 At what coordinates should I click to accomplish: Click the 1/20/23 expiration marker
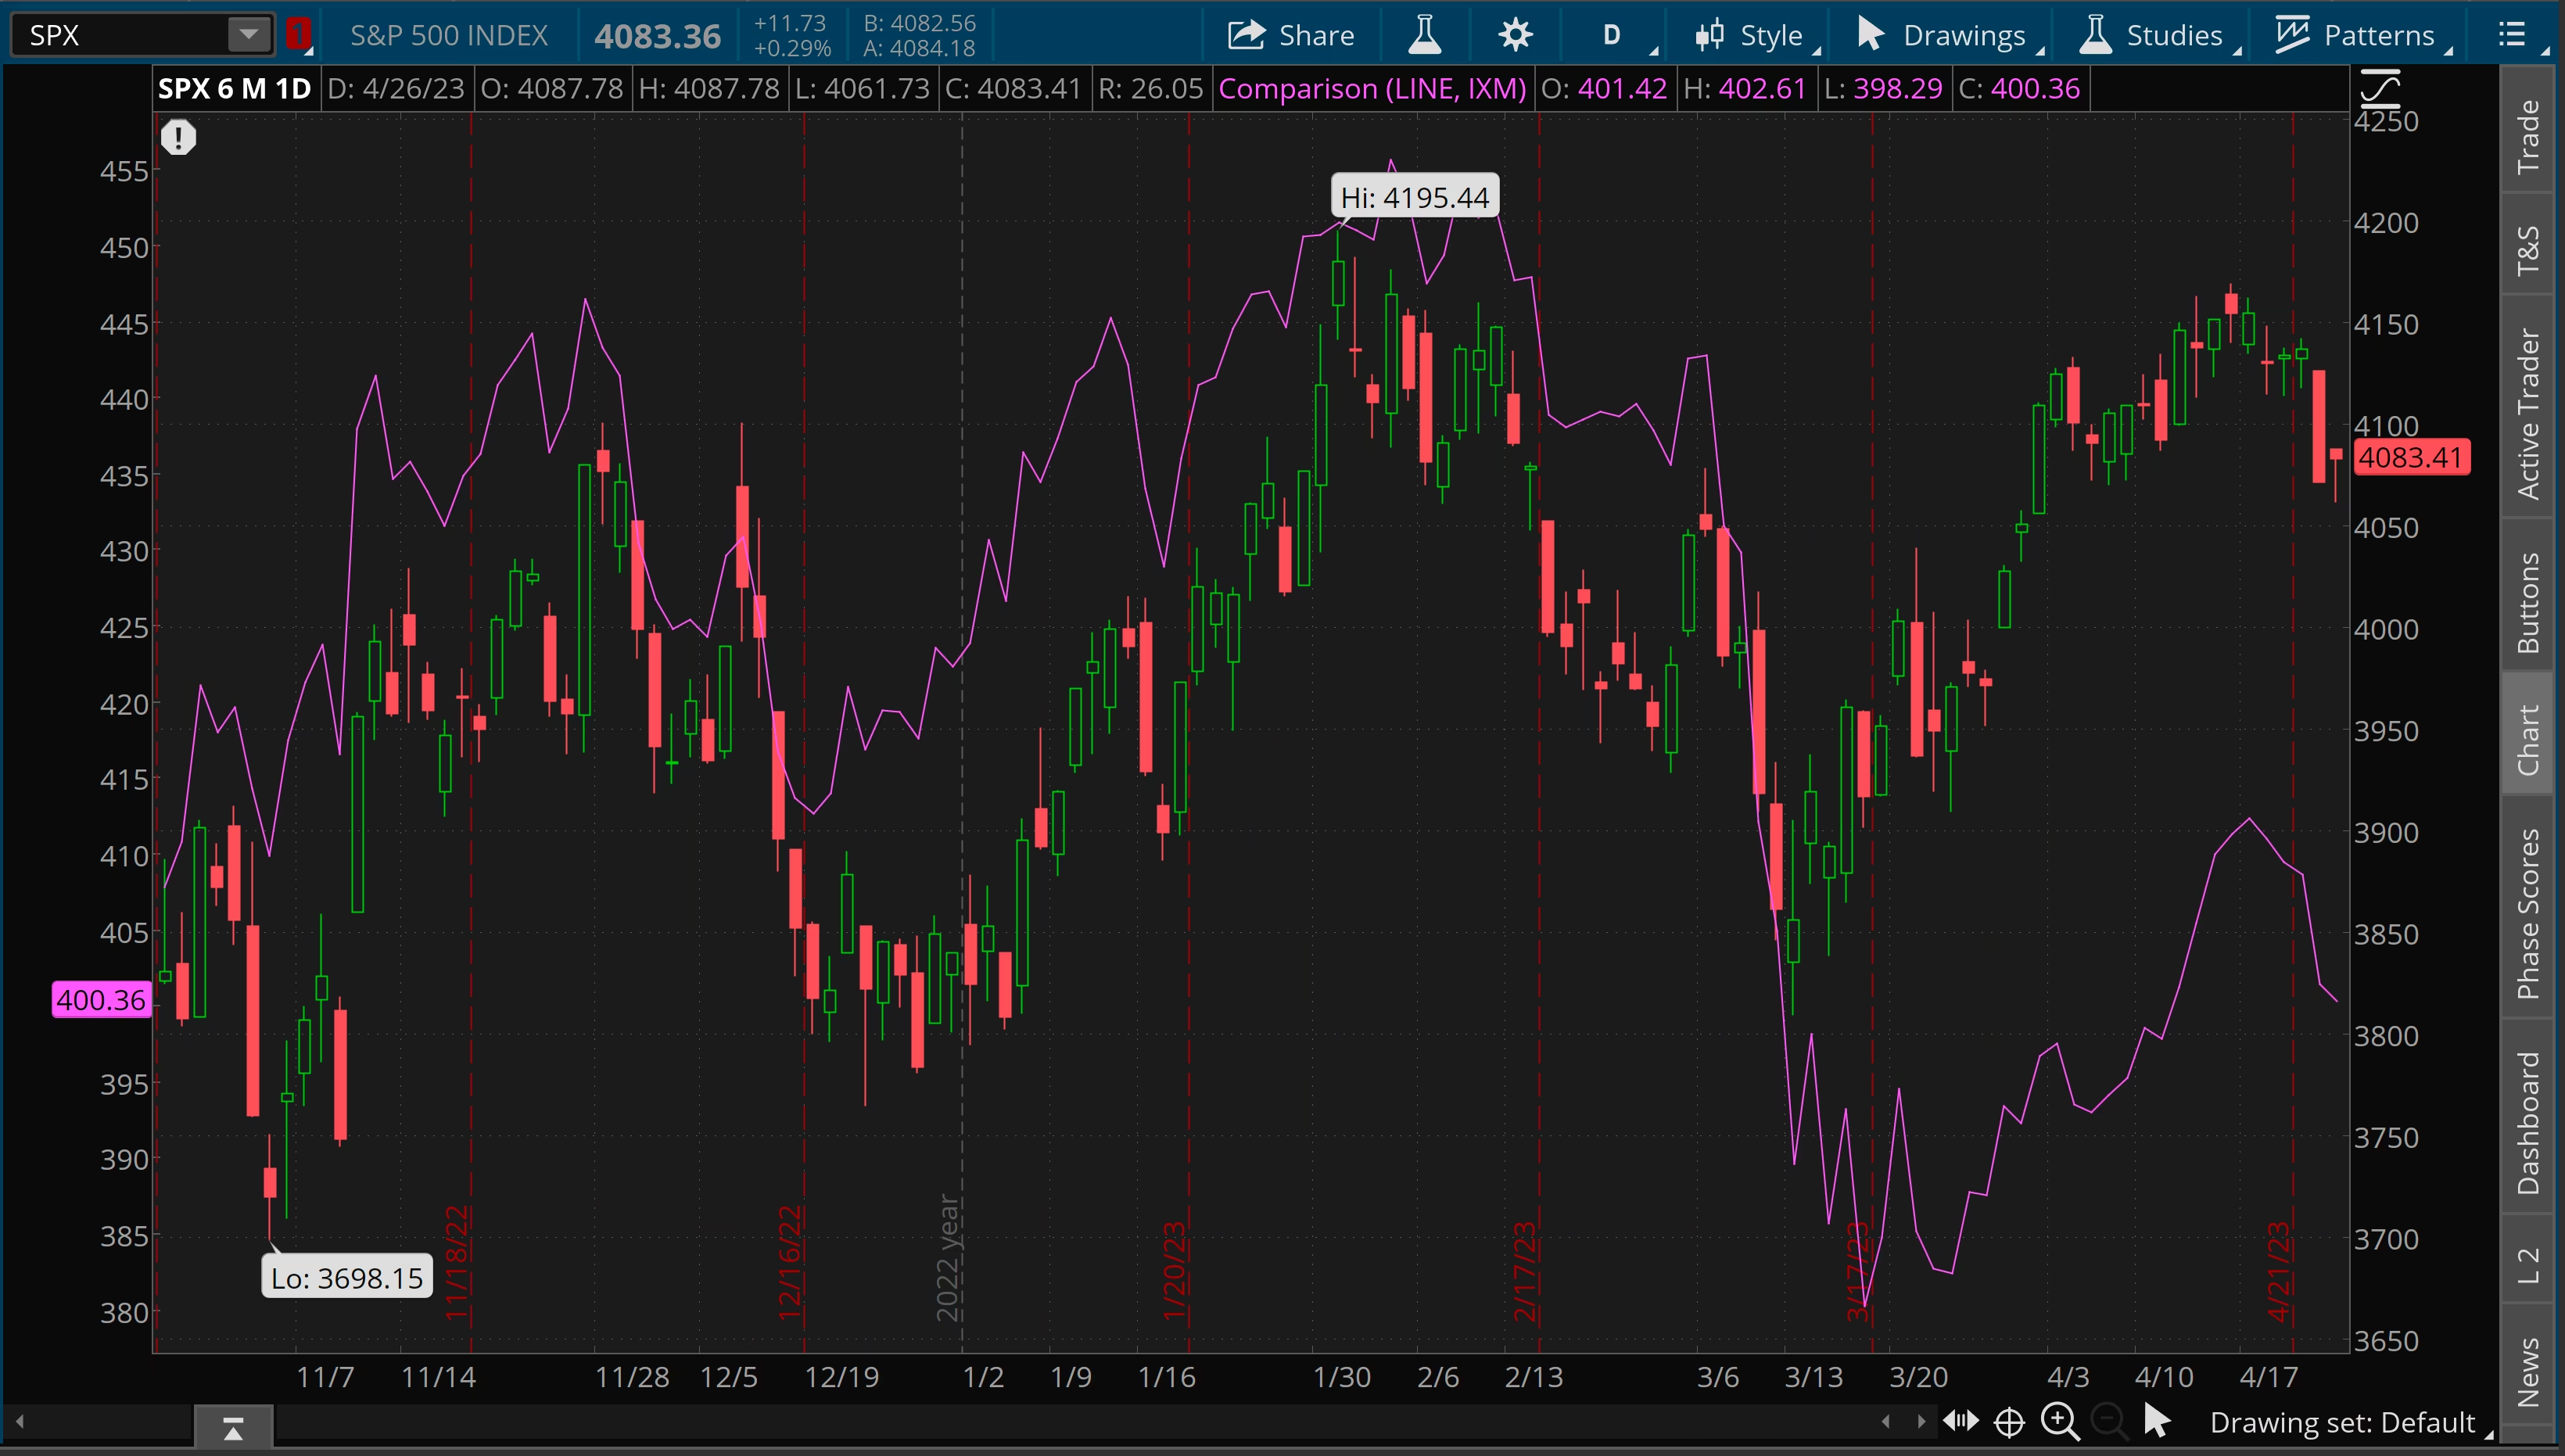[x=1174, y=1270]
